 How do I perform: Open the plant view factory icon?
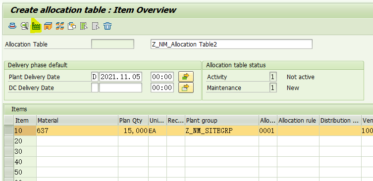(x=36, y=26)
